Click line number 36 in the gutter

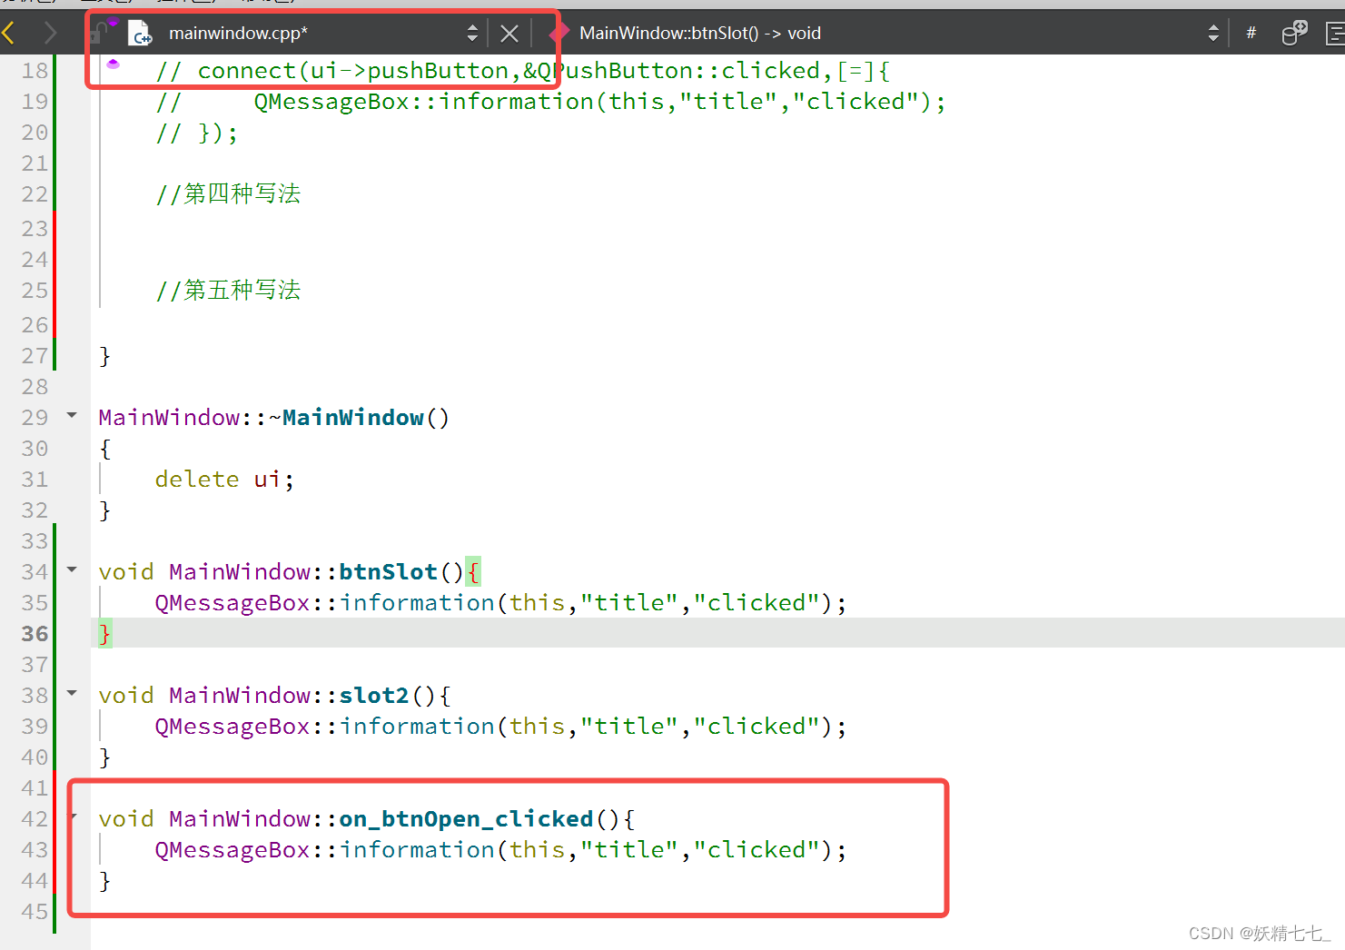(35, 633)
